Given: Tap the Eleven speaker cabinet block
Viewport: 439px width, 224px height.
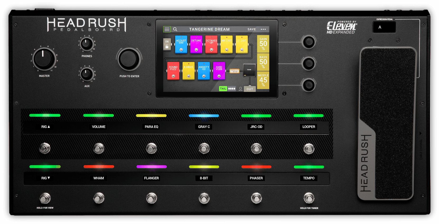Looking at the screenshot, I should coord(249,70).
